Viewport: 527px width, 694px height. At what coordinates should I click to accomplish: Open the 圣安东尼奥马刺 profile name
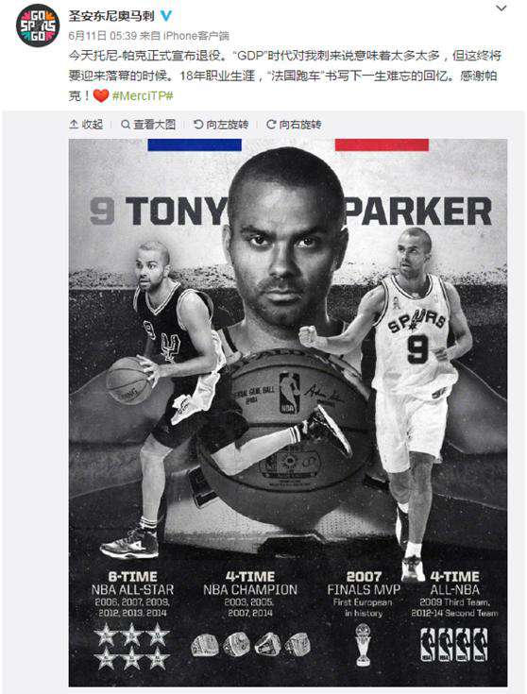click(x=111, y=16)
